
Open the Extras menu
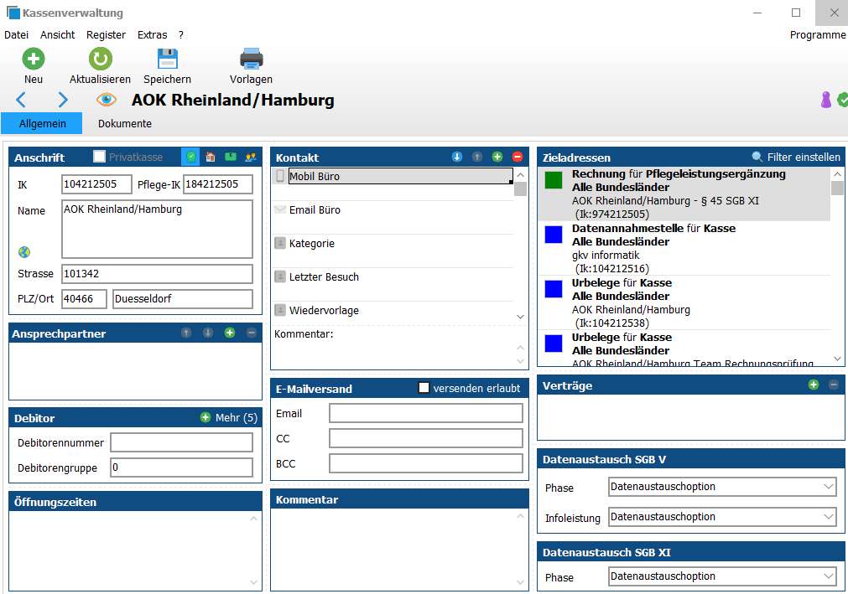[x=152, y=34]
